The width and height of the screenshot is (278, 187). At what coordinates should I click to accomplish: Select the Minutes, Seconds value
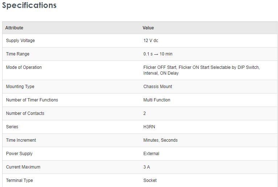point(161,140)
